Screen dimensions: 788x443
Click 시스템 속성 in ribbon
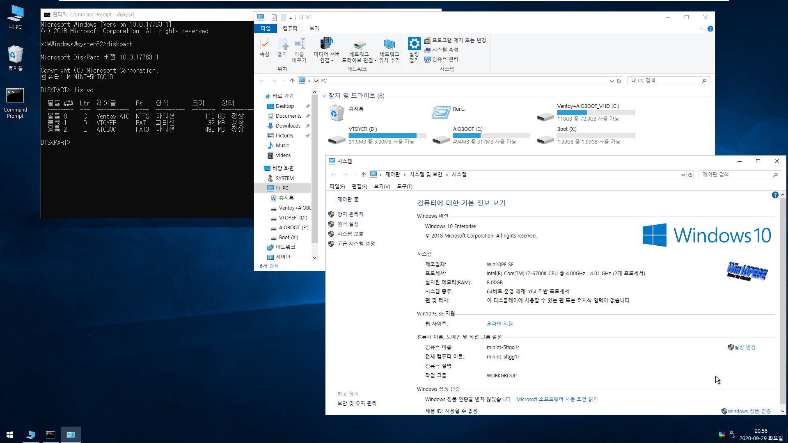[441, 50]
